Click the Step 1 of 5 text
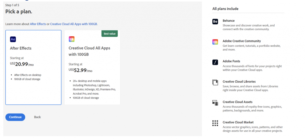Screen dimensions: 305x139 12,5
